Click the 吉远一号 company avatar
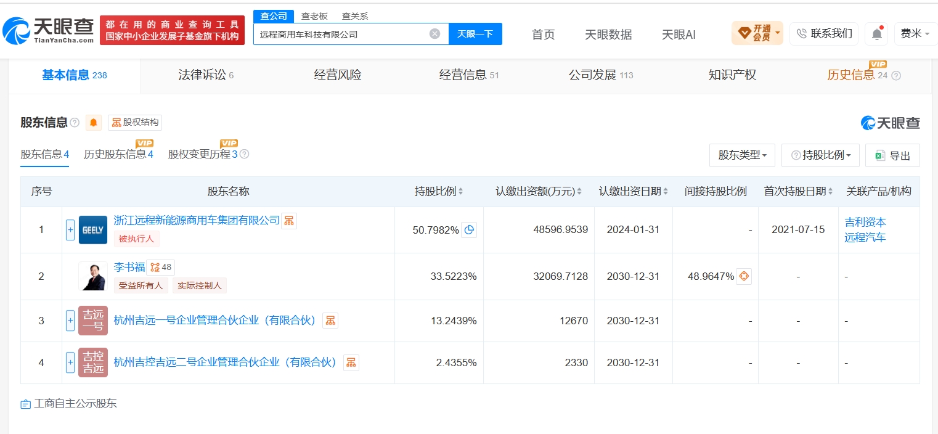This screenshot has width=938, height=434. 93,321
